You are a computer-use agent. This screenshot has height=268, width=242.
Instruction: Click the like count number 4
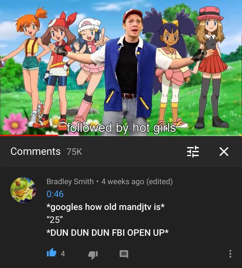[63, 253]
